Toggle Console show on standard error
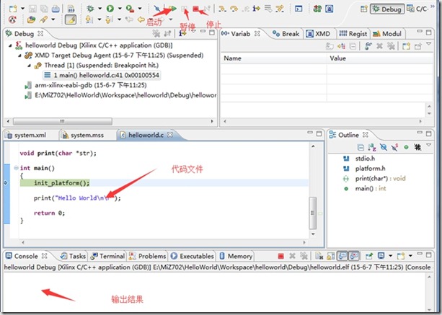442x315 pixels. (354, 256)
